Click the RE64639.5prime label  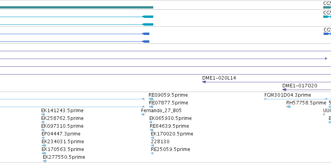click(169, 126)
